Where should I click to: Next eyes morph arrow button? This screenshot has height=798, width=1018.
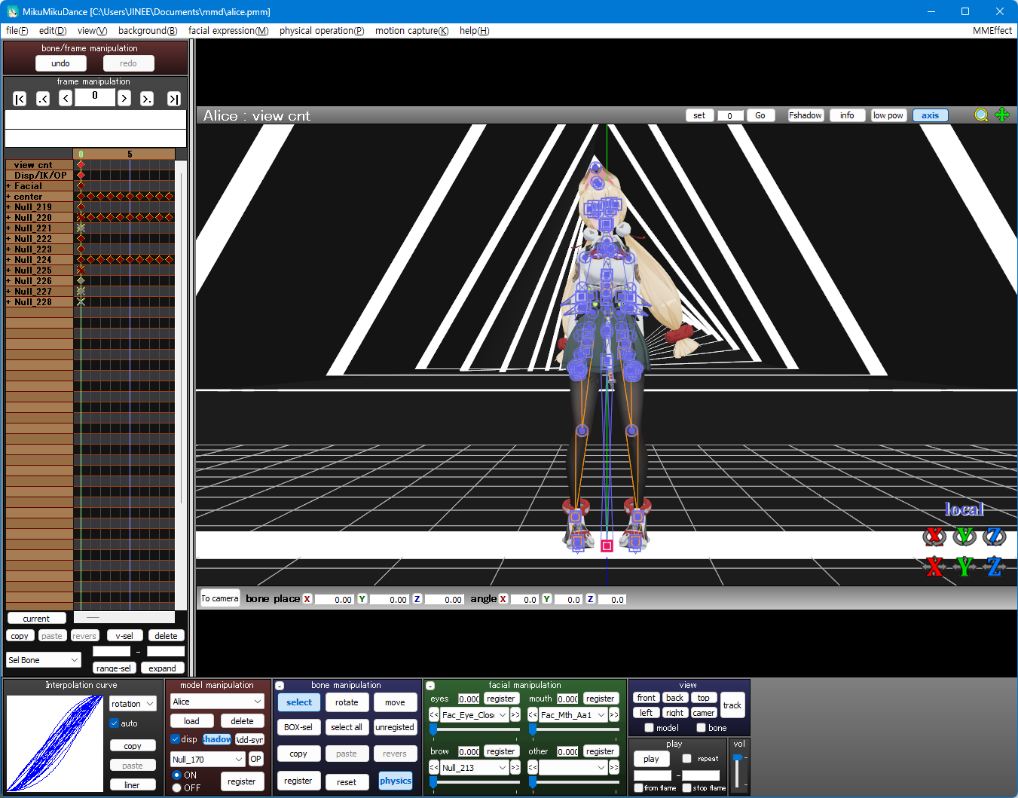(x=515, y=714)
